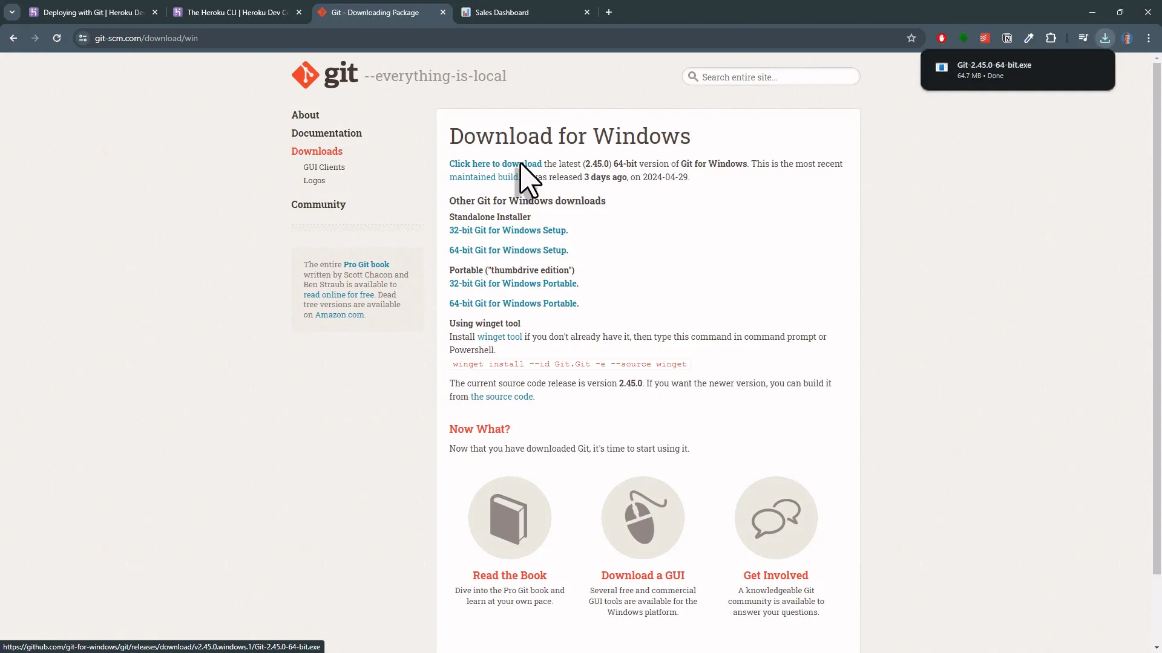
Task: Open the 64-bit Git for Windows Setup link
Action: point(508,250)
